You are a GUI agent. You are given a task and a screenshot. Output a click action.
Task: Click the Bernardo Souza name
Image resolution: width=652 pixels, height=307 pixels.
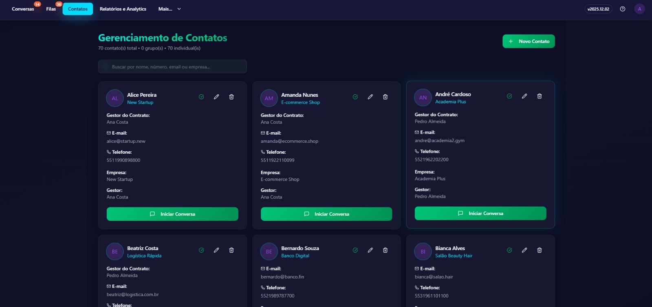tap(300, 248)
